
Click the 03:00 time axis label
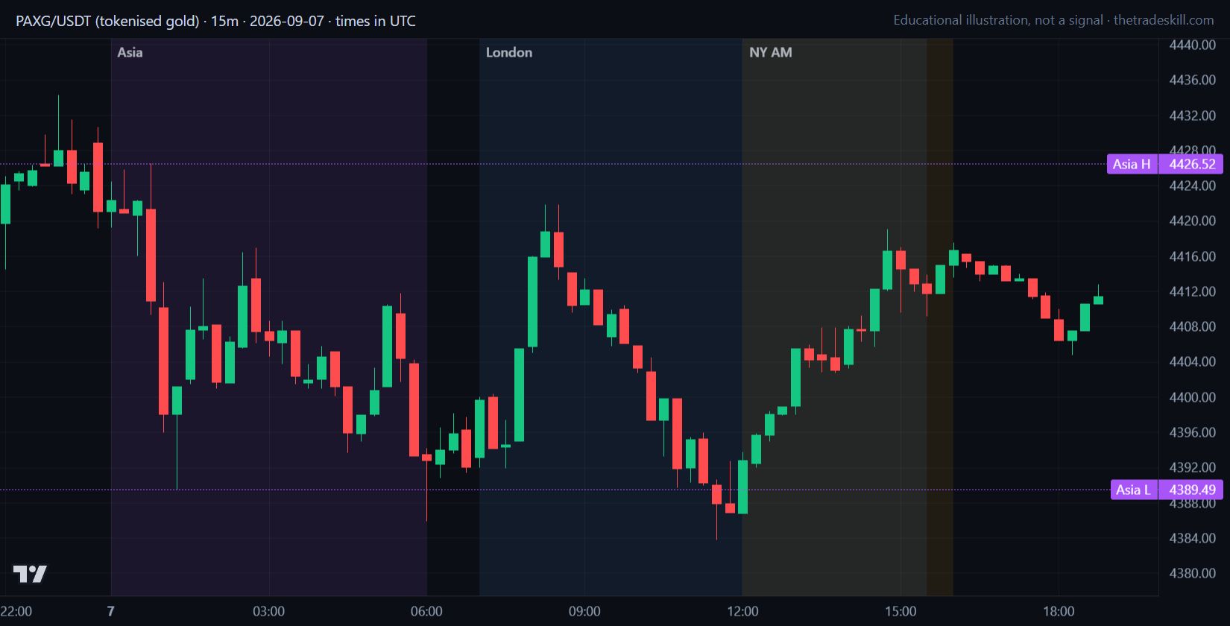[268, 611]
